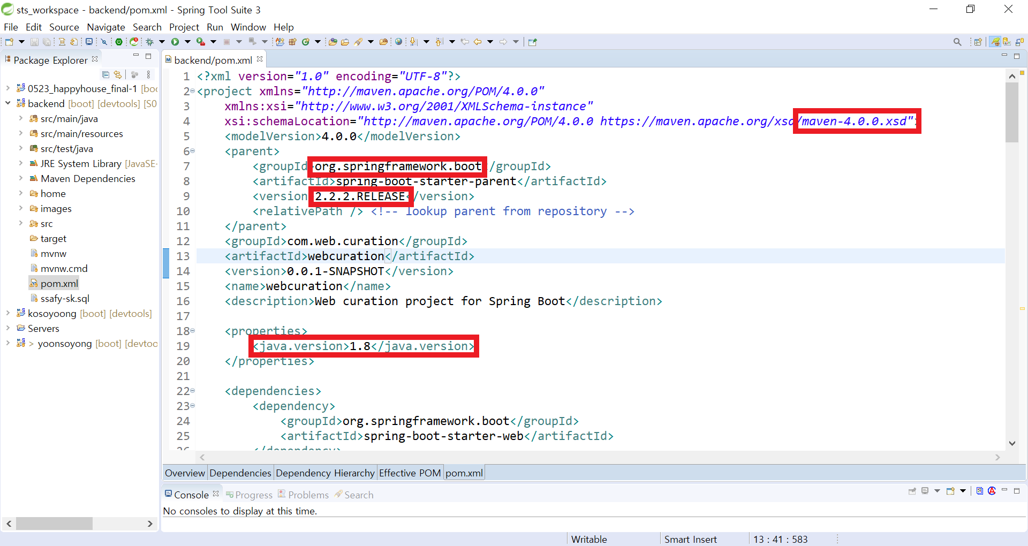Click the Relaunch icon with red badge
The image size is (1028, 546).
[x=134, y=42]
